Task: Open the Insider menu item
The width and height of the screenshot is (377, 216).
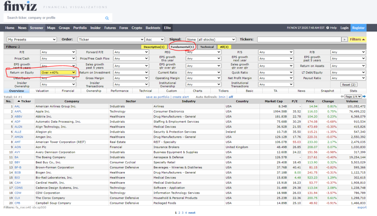Action: [x=96, y=28]
